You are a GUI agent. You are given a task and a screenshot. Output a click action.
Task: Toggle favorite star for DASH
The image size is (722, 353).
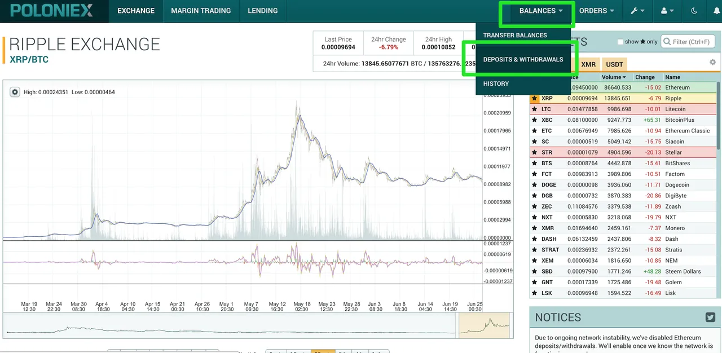click(x=534, y=239)
